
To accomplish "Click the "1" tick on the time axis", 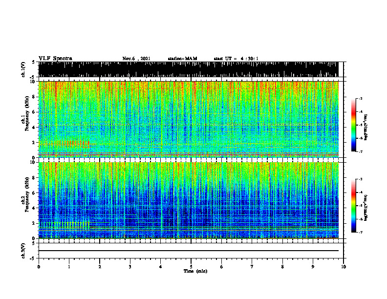I will point(69,267).
